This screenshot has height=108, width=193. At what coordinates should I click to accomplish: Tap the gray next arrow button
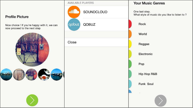161,101
